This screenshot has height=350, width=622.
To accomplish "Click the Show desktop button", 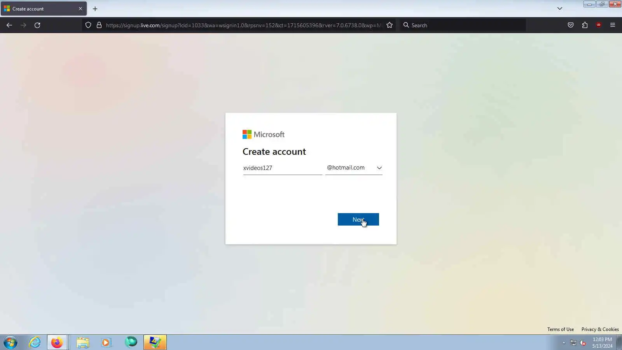I will pos(619,343).
